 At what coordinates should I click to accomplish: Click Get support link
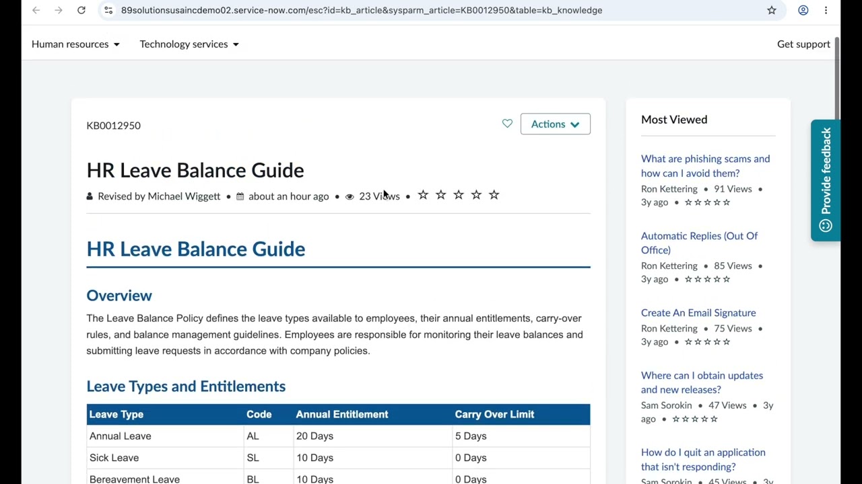pyautogui.click(x=803, y=44)
